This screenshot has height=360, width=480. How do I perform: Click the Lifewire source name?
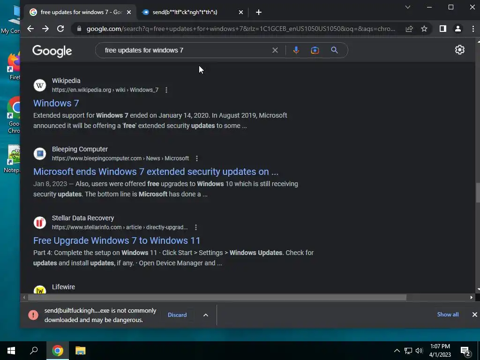(x=63, y=287)
